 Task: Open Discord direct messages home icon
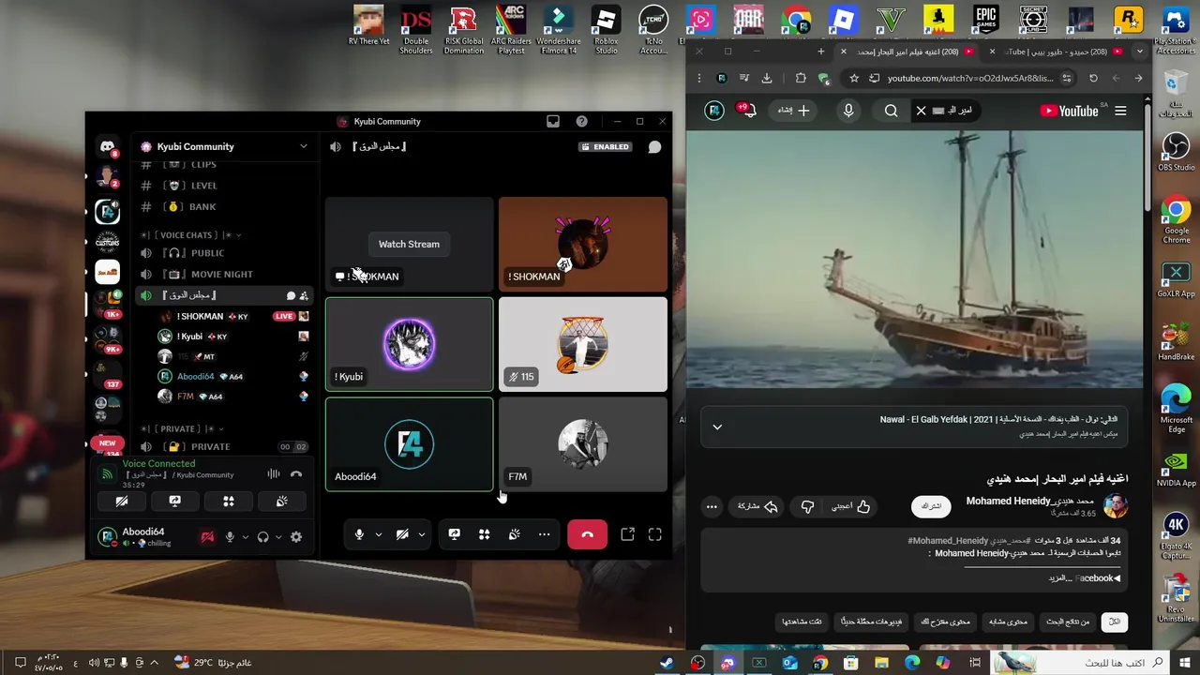(108, 146)
